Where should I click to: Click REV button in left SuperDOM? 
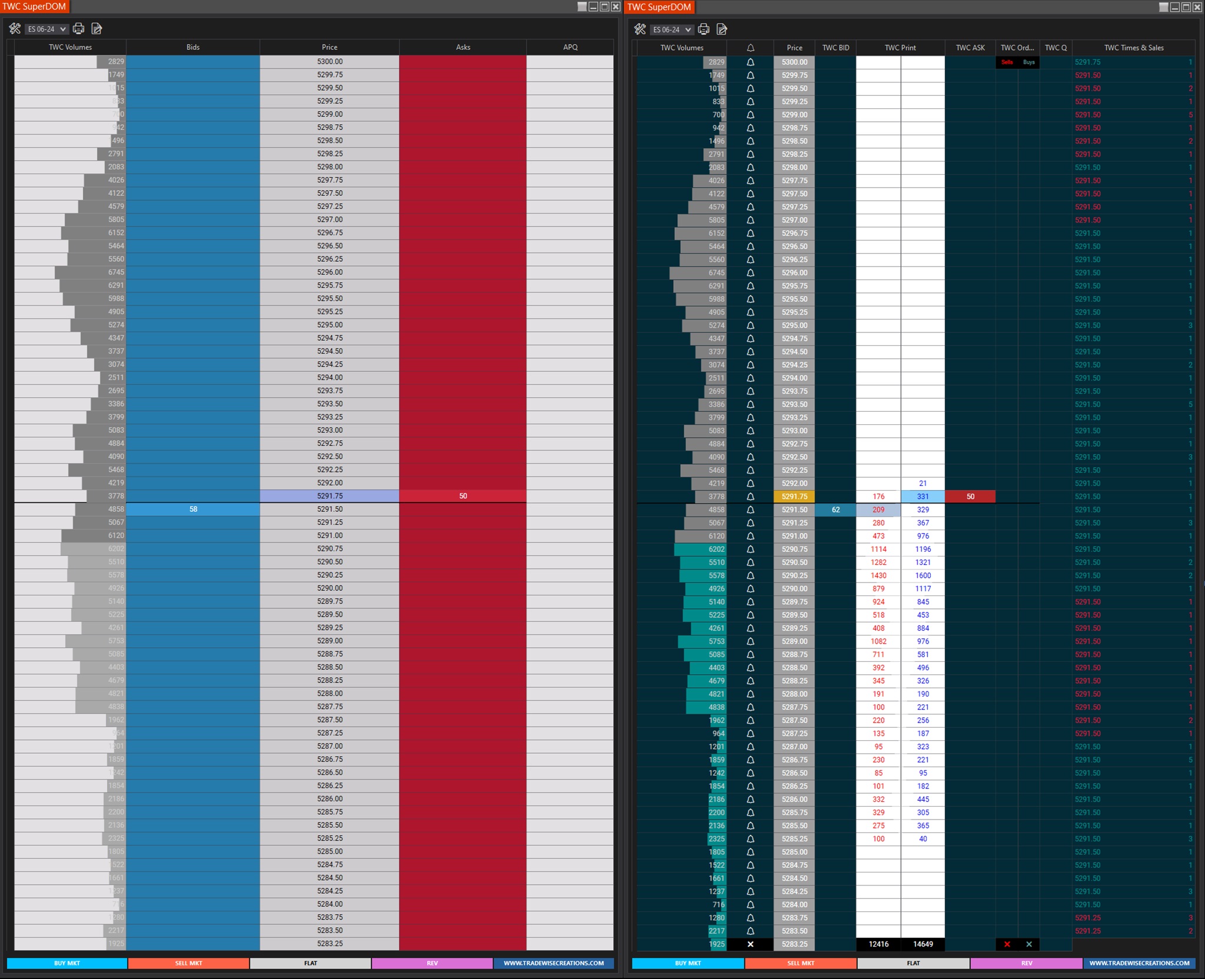tap(432, 963)
